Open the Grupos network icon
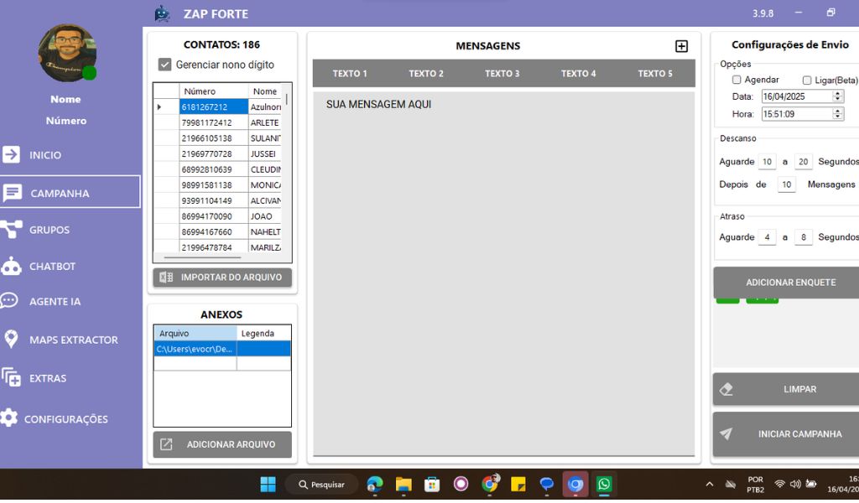 (12, 230)
